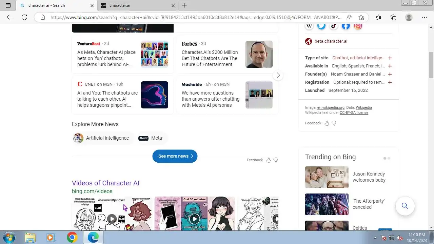Open Read aloud icon in address bar
Image resolution: width=434 pixels, height=244 pixels.
[x=349, y=17]
